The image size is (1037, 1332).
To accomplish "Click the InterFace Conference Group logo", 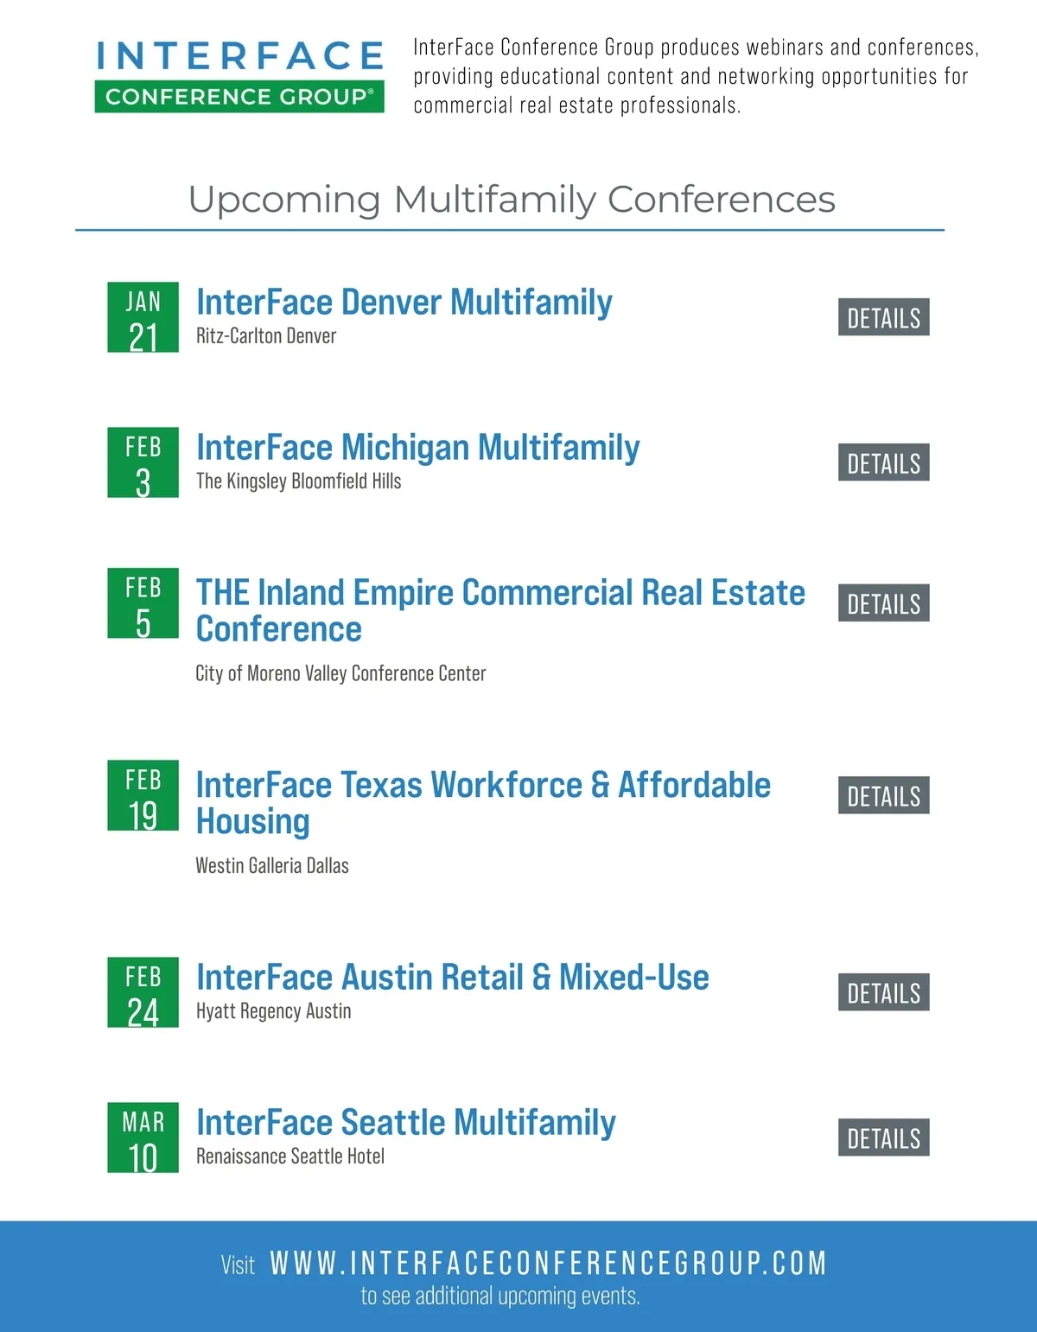I will click(239, 76).
